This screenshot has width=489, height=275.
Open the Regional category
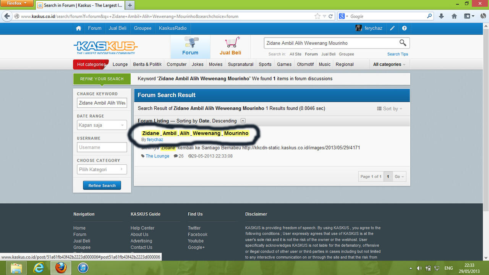coord(345,64)
